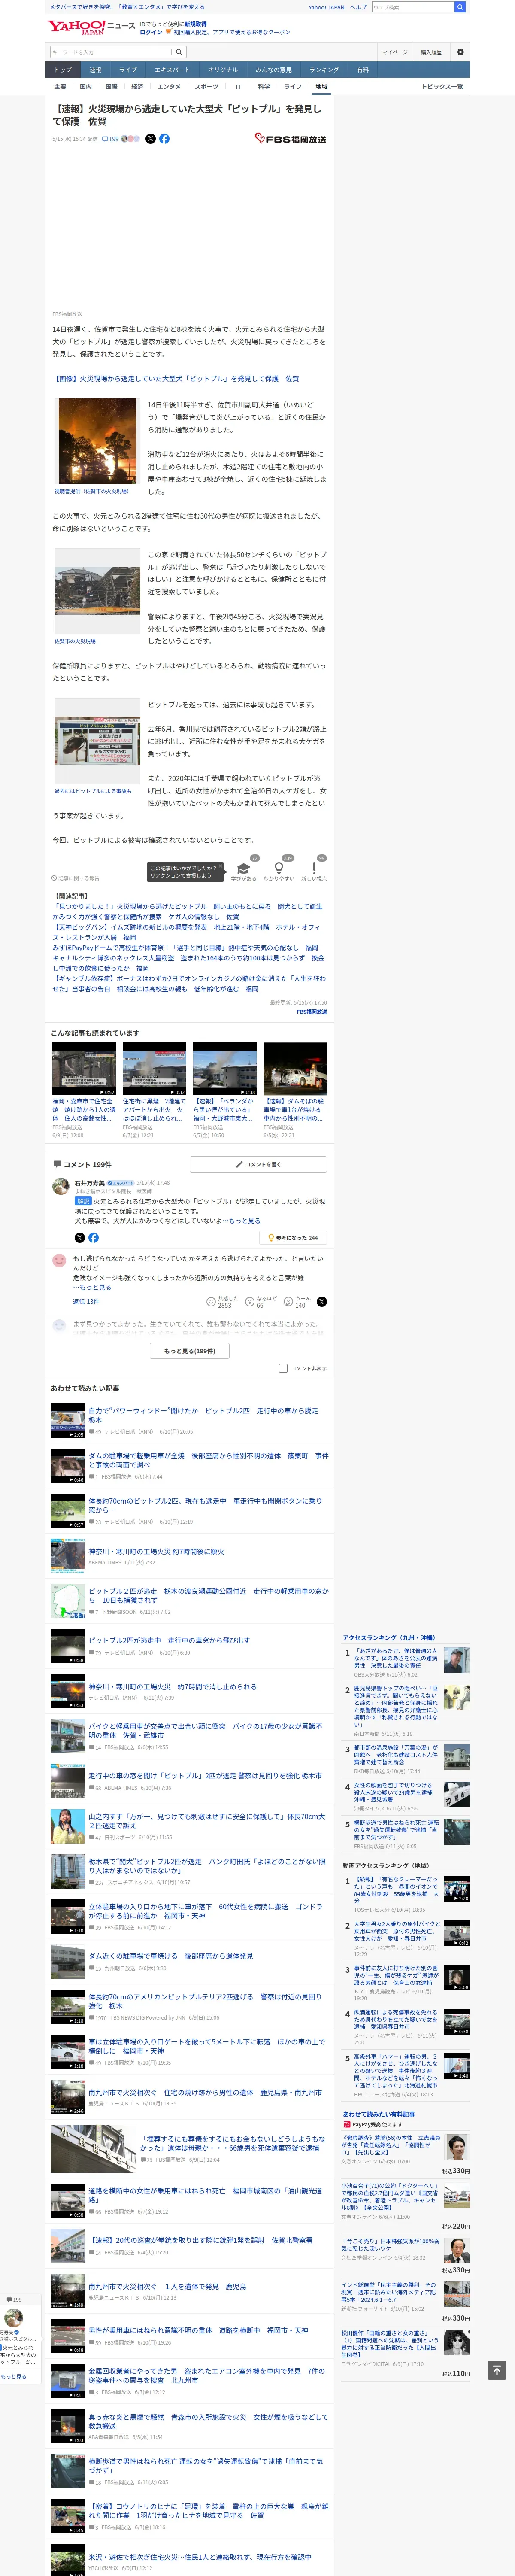Share article on Facebook below the headline
This screenshot has width=515, height=2576.
164,139
